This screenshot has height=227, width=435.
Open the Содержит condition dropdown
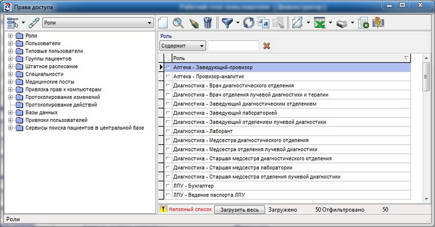click(x=182, y=46)
